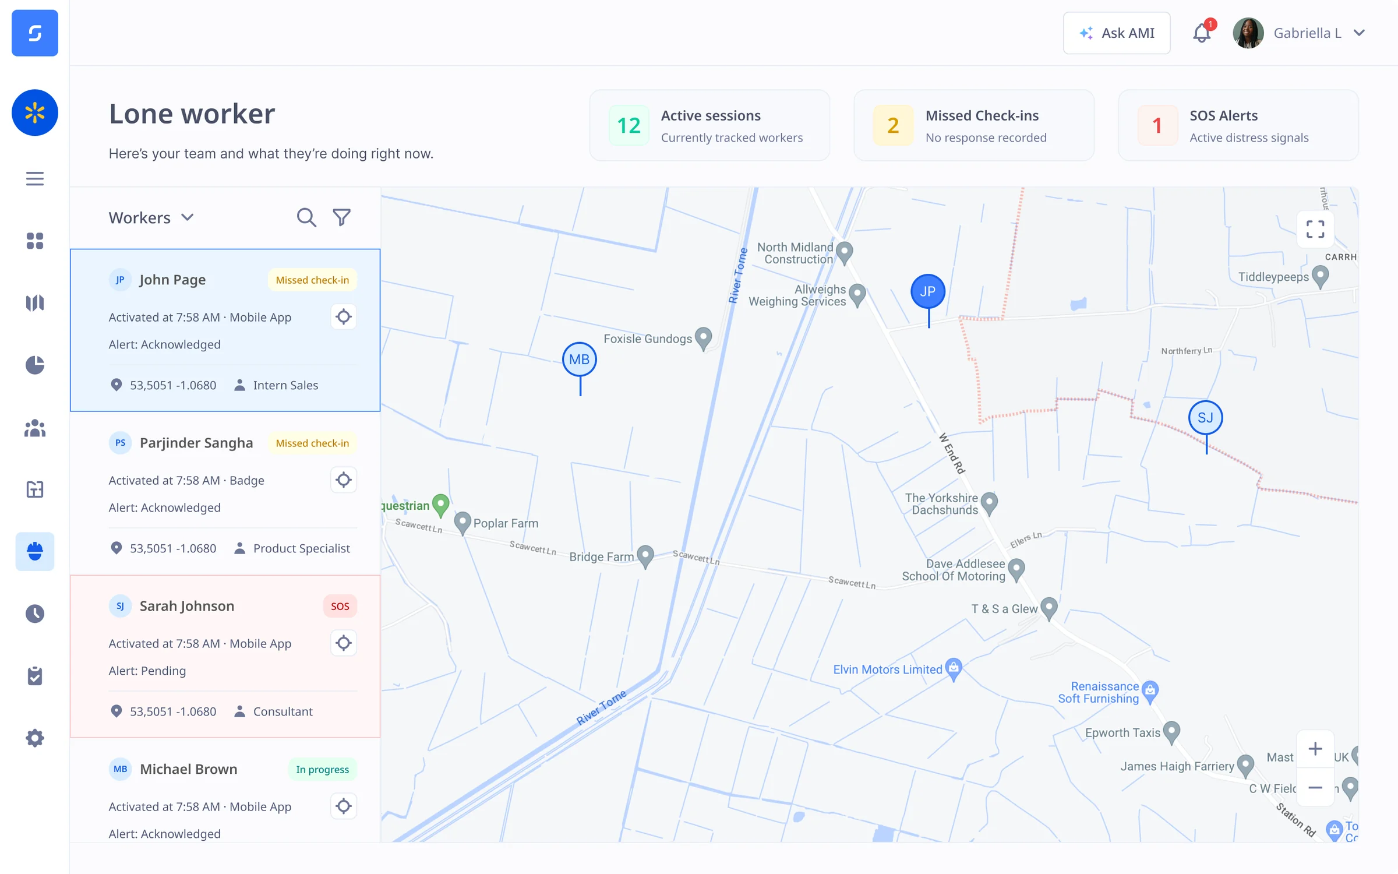Viewport: 1398px width, 874px height.
Task: Locate Sarah Johnson on the map
Action: [x=344, y=643]
